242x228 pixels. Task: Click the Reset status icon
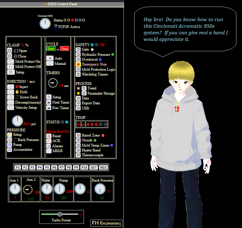[49, 136]
